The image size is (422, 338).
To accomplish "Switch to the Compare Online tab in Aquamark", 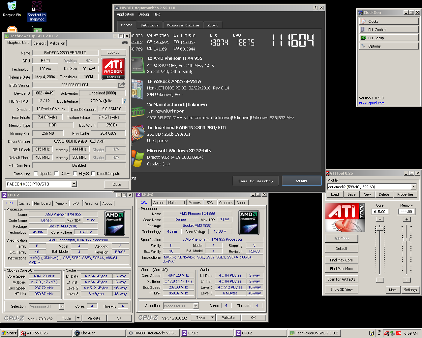I will pyautogui.click(x=183, y=25).
